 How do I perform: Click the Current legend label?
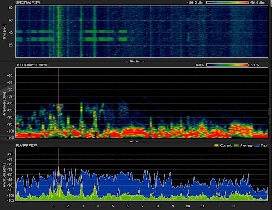click(x=226, y=145)
